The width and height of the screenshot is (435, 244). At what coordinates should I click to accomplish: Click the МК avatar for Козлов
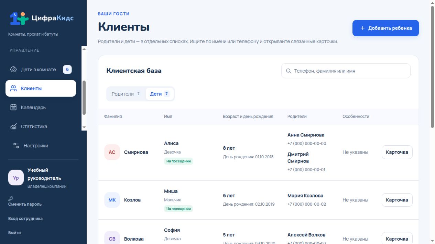112,200
